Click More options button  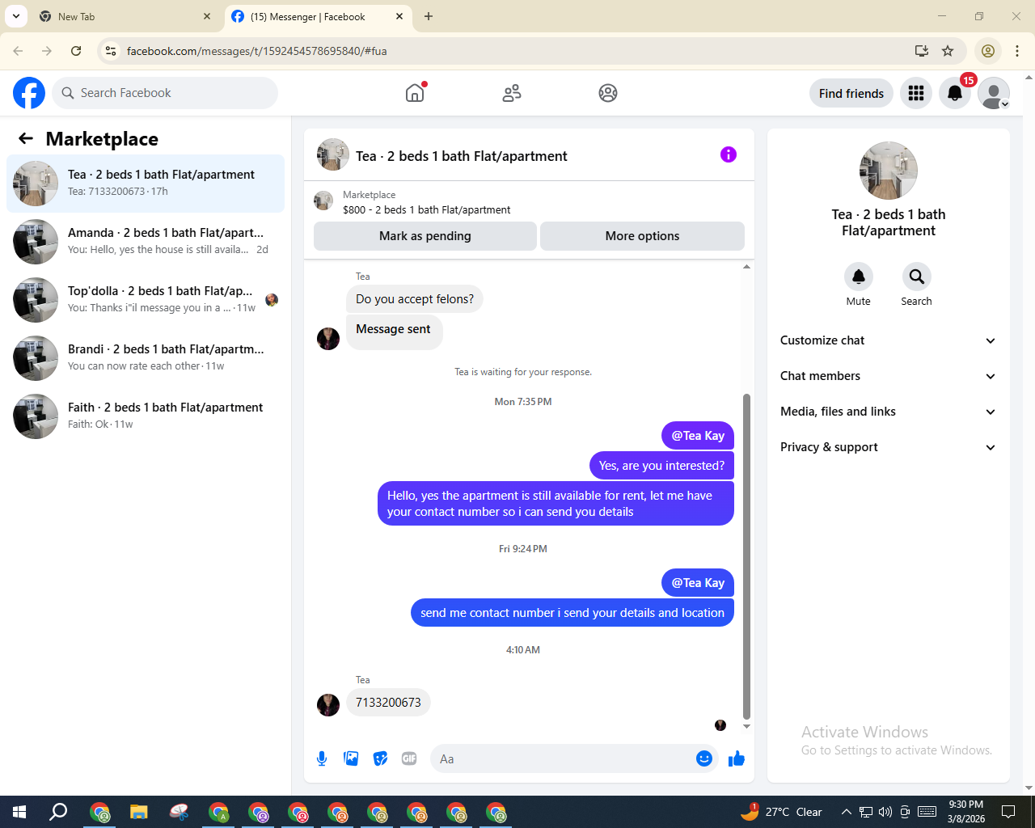click(642, 236)
